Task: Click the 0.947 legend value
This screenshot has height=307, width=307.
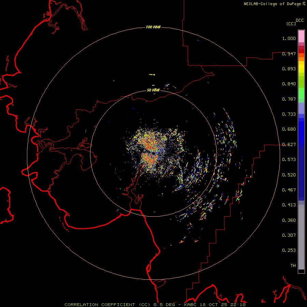Action: [289, 54]
